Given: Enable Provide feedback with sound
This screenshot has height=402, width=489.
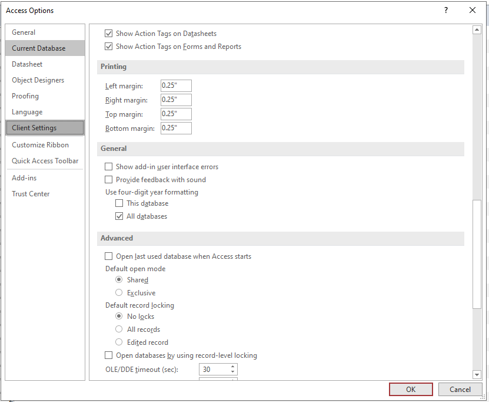Looking at the screenshot, I should click(108, 180).
